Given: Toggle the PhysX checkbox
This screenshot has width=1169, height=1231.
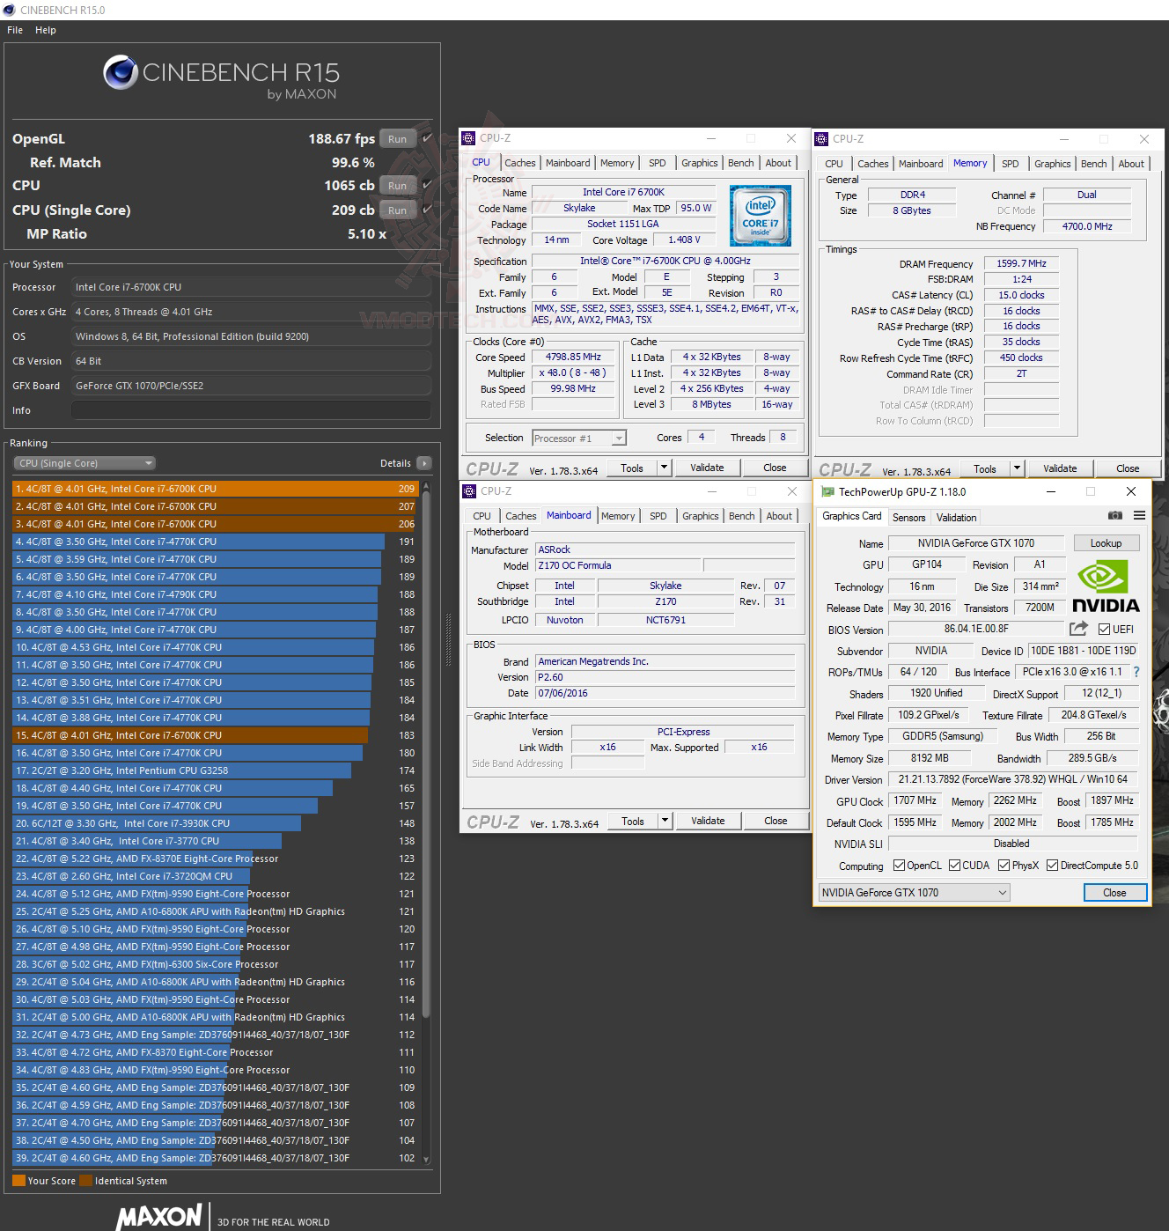Looking at the screenshot, I should coord(1004,866).
